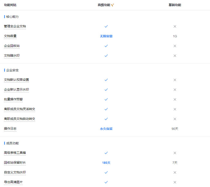Click the sparkle icon beside 高级功能 header
Viewport: 210px width, 187px height.
coord(112,5)
